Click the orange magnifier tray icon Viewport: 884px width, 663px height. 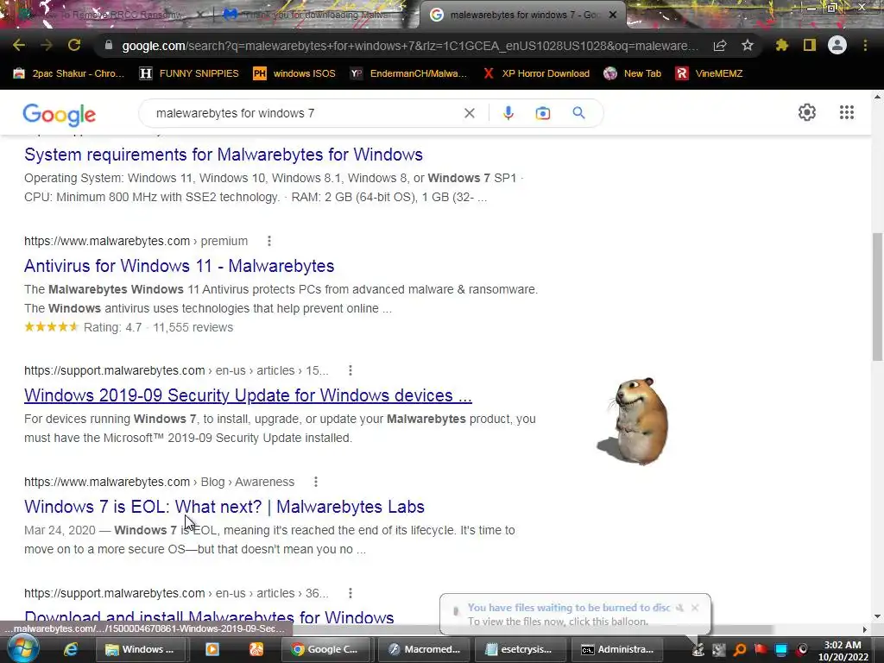(740, 650)
